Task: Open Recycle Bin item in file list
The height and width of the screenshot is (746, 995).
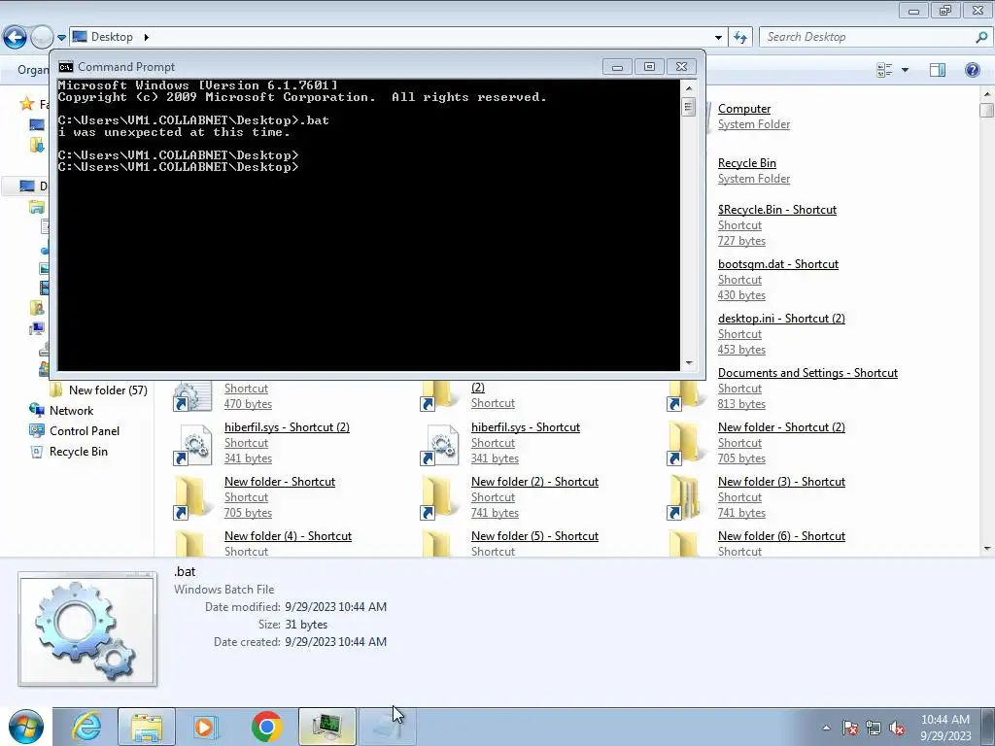Action: [747, 163]
